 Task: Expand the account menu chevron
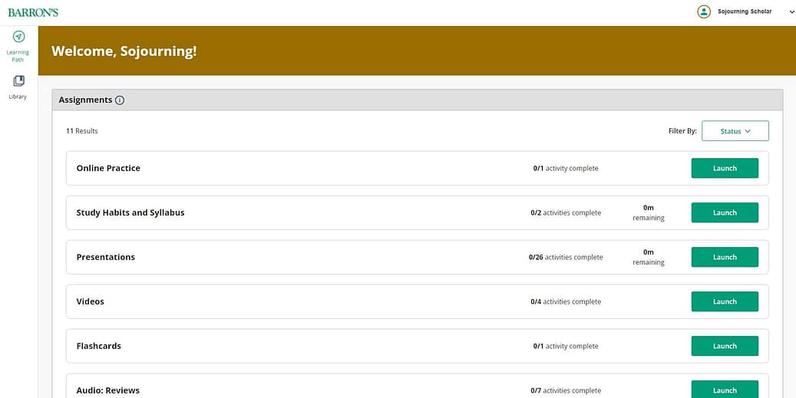pos(791,12)
